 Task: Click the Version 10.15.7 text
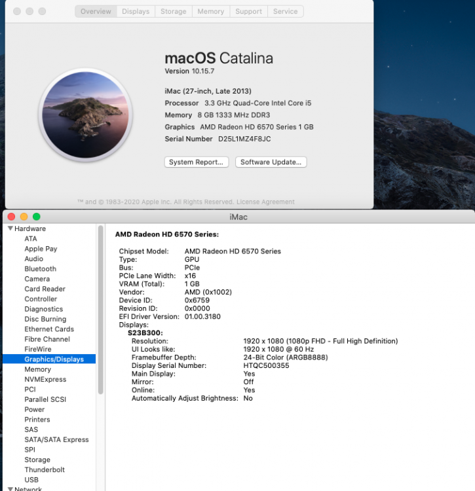[x=189, y=71]
